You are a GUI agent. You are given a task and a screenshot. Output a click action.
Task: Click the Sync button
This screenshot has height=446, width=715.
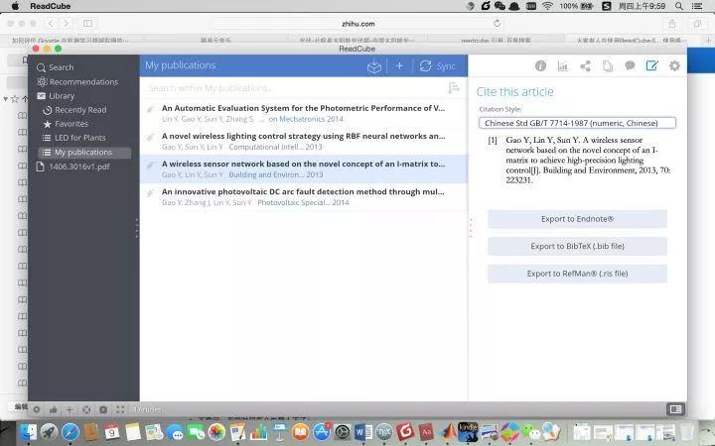coord(437,66)
